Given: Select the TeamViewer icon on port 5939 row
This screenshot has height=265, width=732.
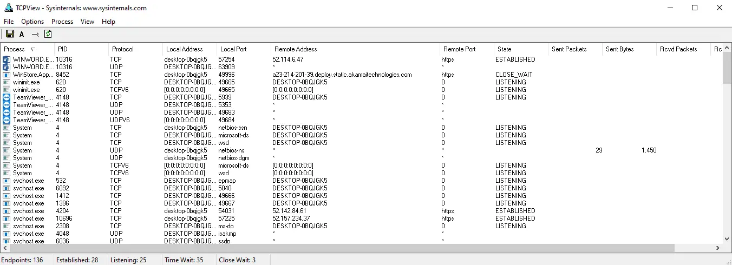Looking at the screenshot, I should click(6, 97).
